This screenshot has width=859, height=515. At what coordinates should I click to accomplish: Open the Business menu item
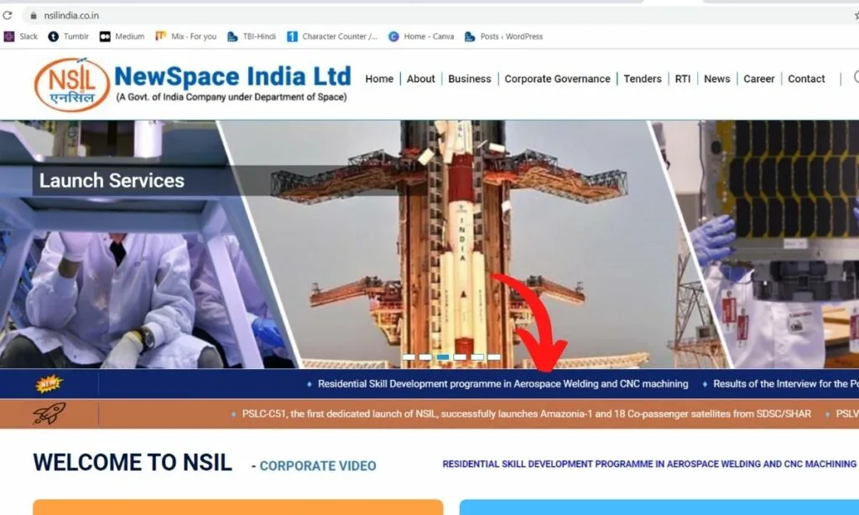tap(470, 79)
